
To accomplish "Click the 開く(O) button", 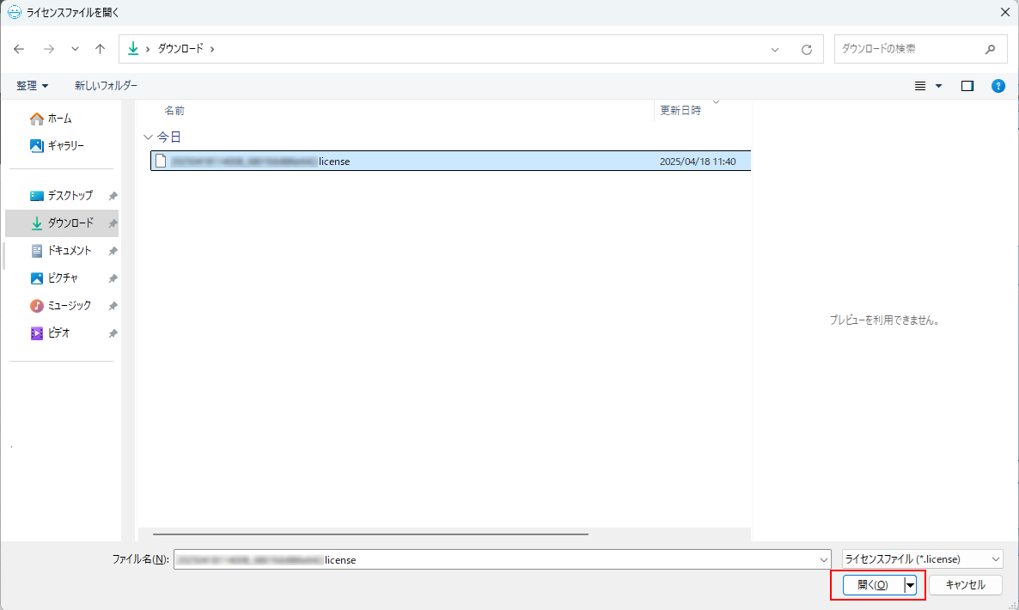I will (x=872, y=585).
